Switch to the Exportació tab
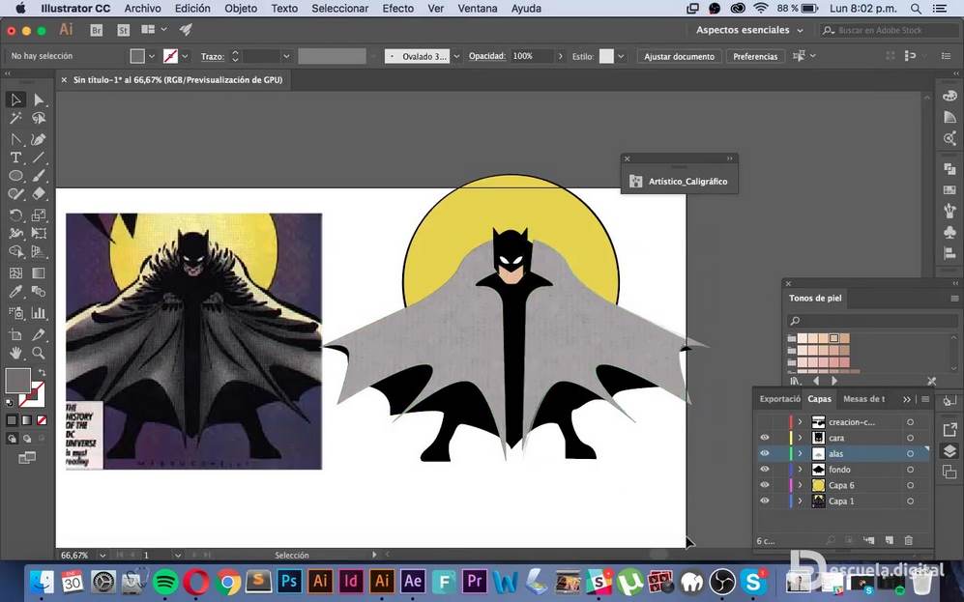The image size is (964, 602). coord(779,399)
